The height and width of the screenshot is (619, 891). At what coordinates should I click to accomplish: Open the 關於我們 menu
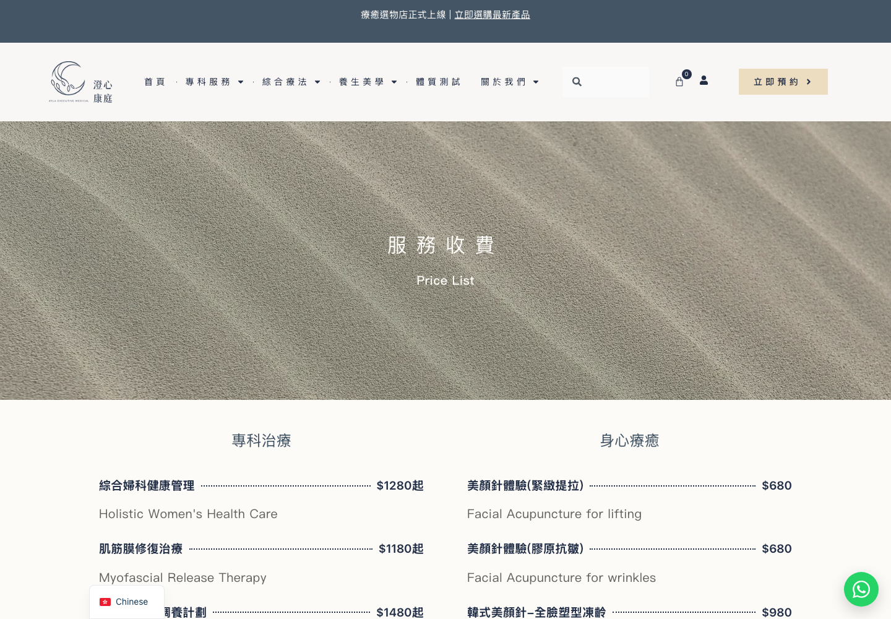(504, 82)
